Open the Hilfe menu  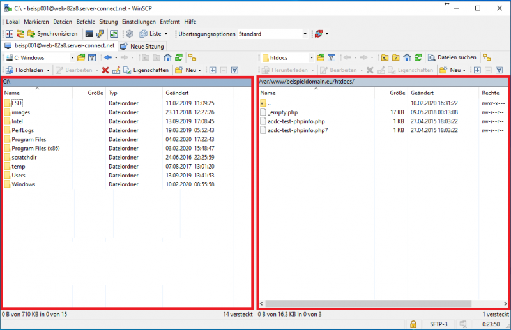point(190,22)
